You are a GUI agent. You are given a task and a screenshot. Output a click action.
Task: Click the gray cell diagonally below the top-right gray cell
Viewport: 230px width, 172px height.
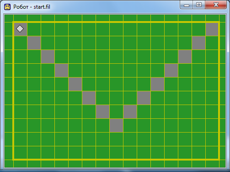click(x=198, y=43)
